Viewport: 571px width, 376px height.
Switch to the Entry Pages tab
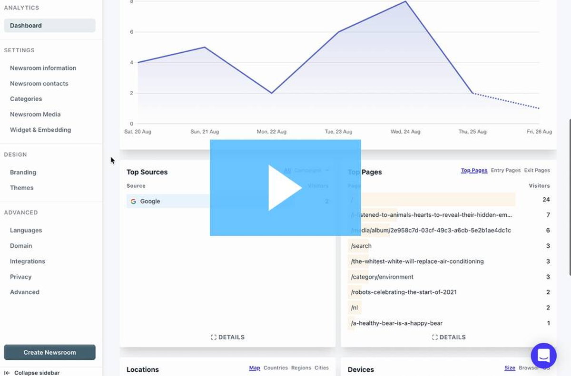505,170
